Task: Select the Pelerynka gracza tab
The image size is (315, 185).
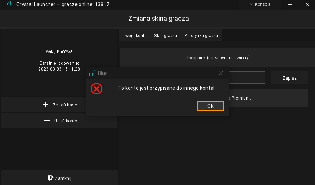Action: (201, 36)
